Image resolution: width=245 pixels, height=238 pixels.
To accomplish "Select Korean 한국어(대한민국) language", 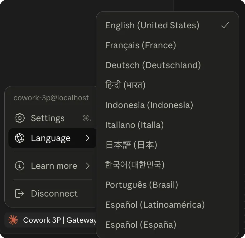I will 135,165.
